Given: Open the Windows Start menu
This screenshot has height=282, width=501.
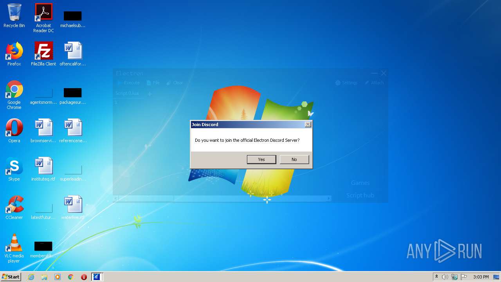Looking at the screenshot, I should click(x=11, y=277).
